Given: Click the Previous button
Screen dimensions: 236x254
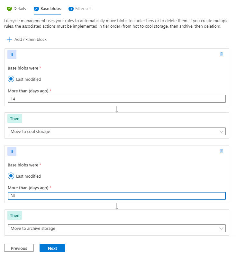Looking at the screenshot, I should click(x=19, y=248).
